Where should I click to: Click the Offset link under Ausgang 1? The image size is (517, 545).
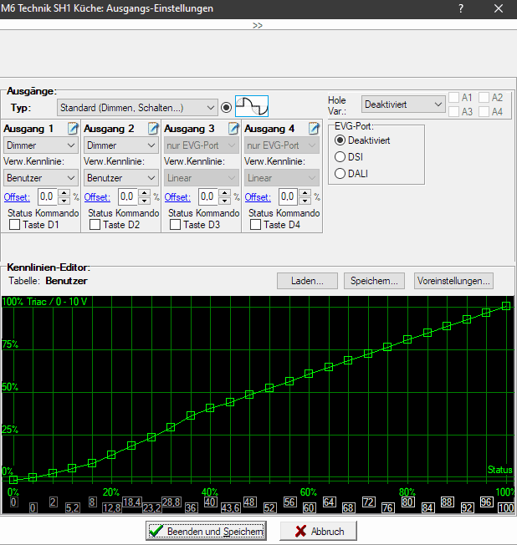point(16,197)
